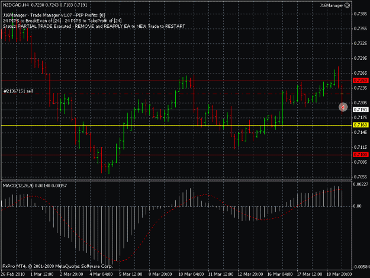Click the 8 Mar 20:00 time label
370x278 pixels.
(x=160, y=274)
